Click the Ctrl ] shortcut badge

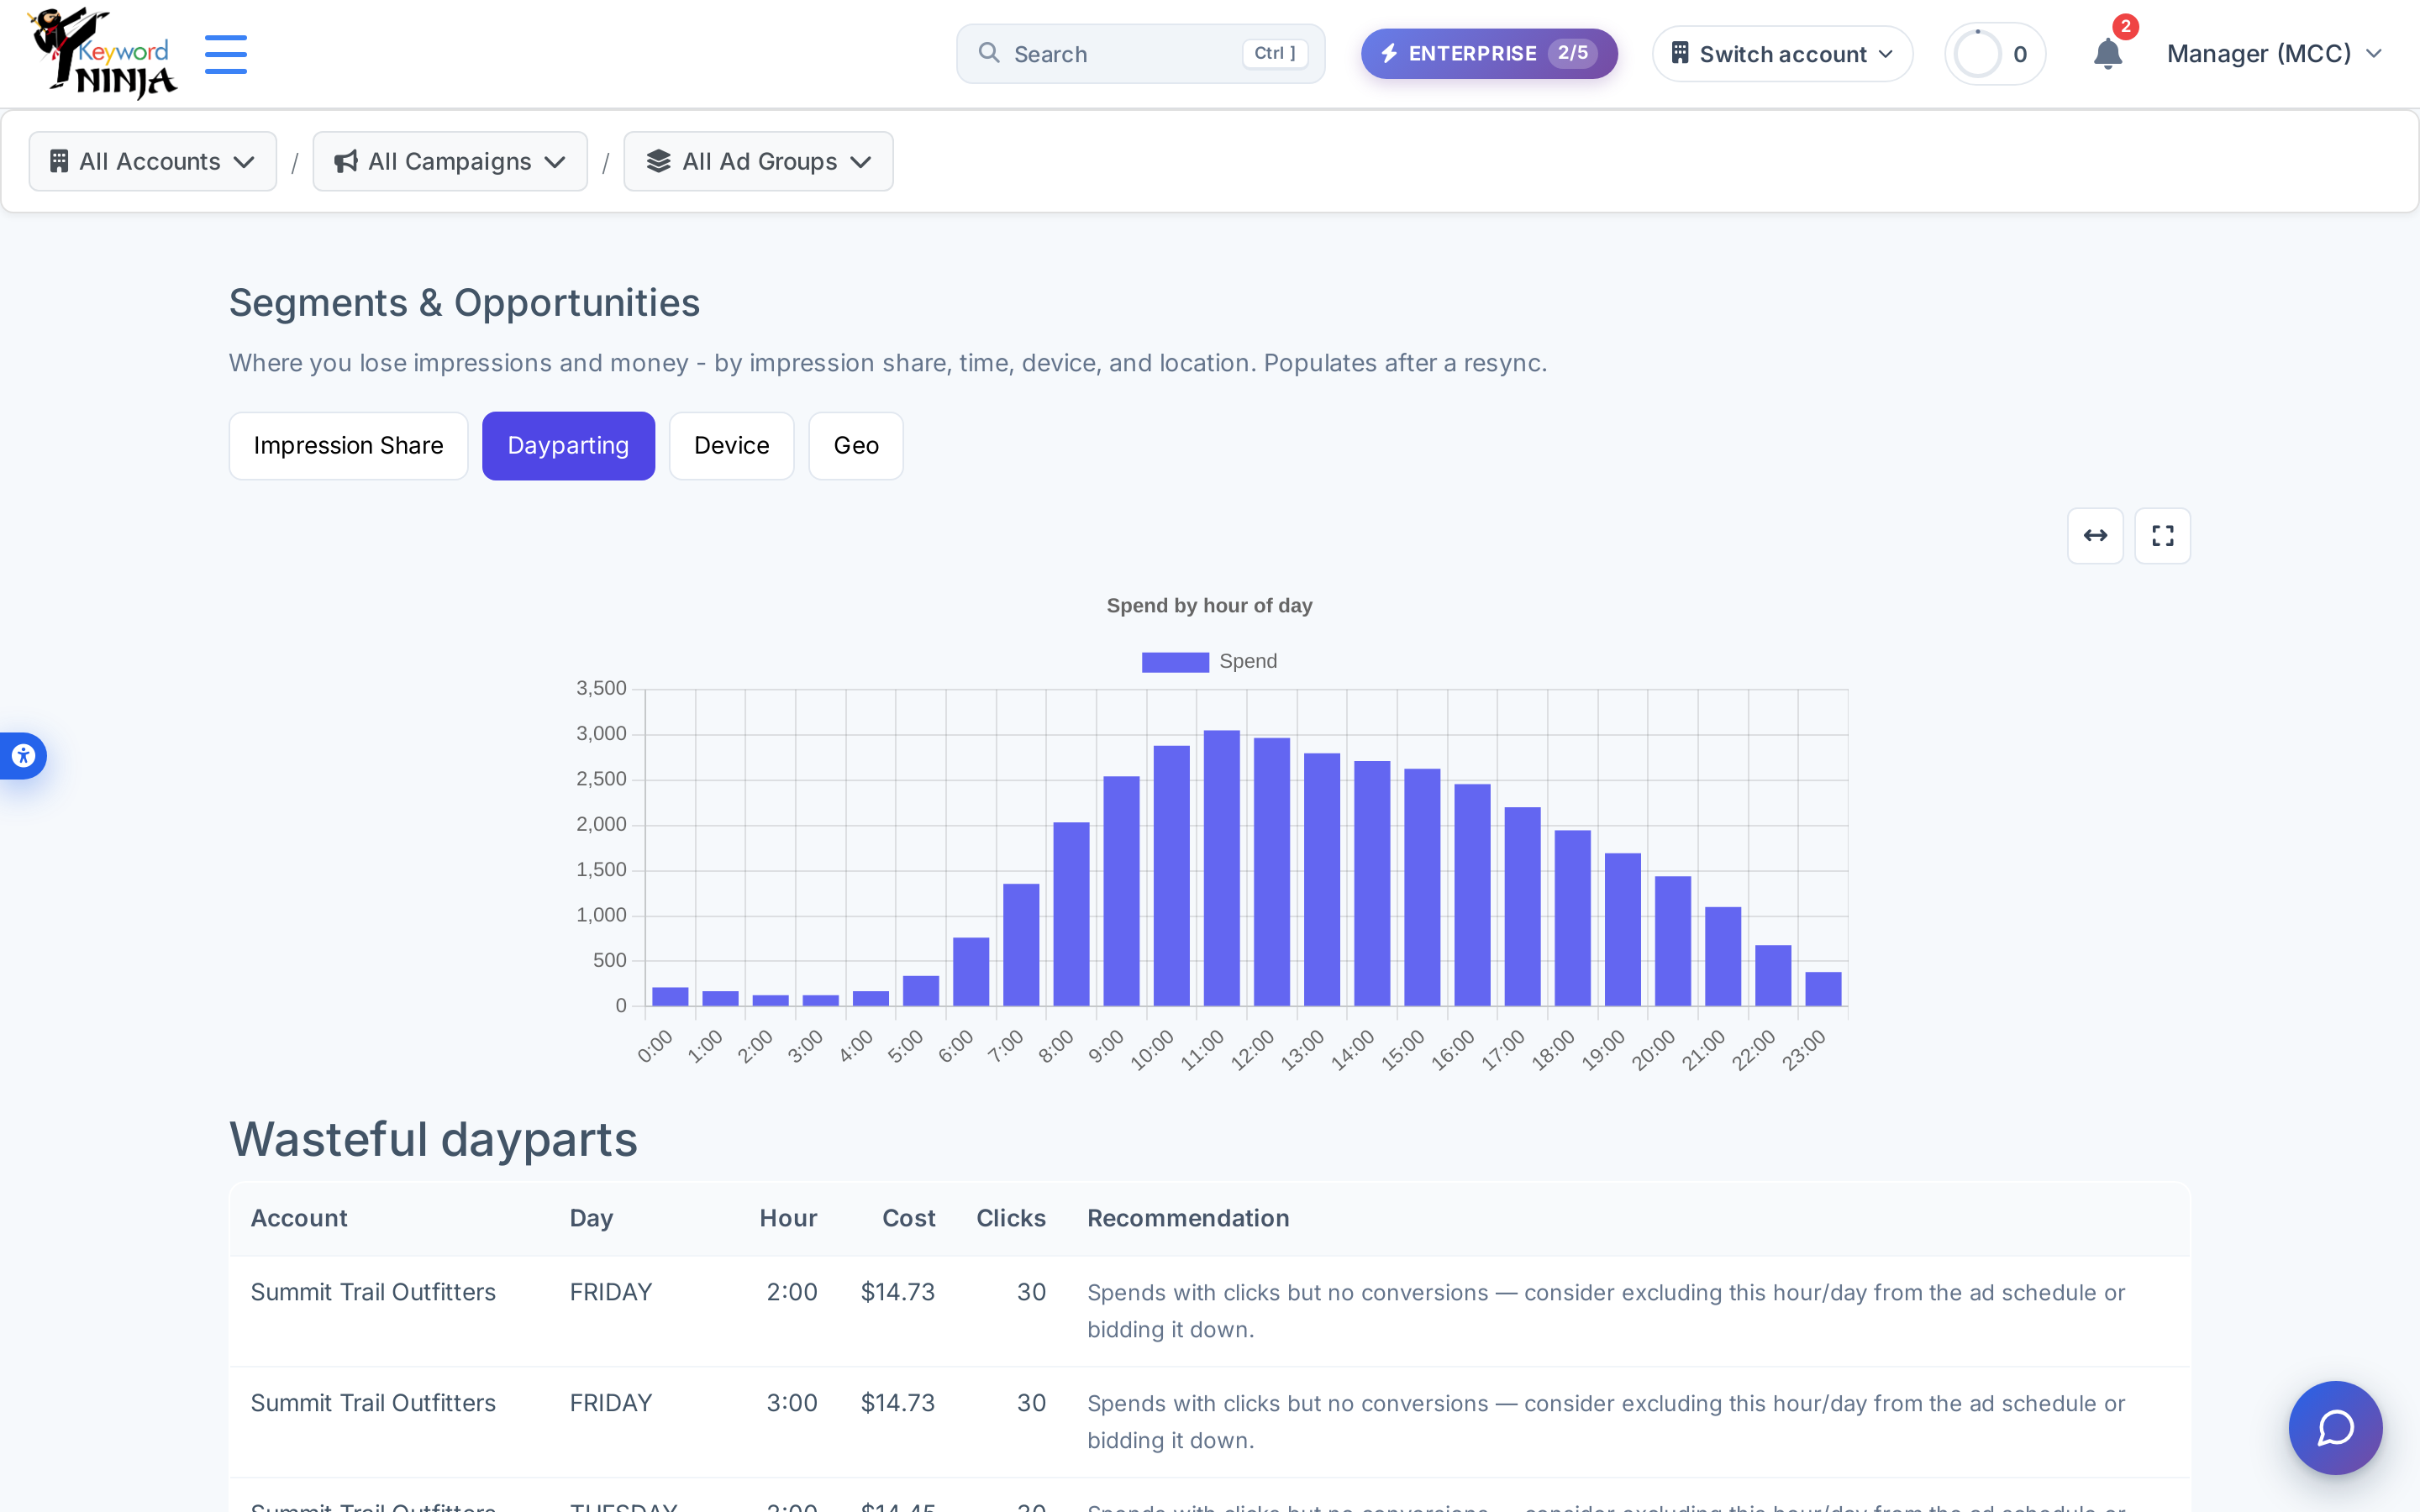(1275, 54)
